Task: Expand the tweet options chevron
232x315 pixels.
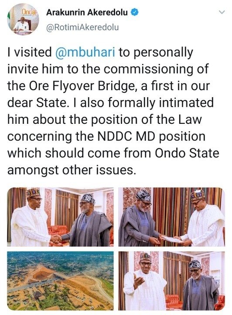Action: click(222, 12)
